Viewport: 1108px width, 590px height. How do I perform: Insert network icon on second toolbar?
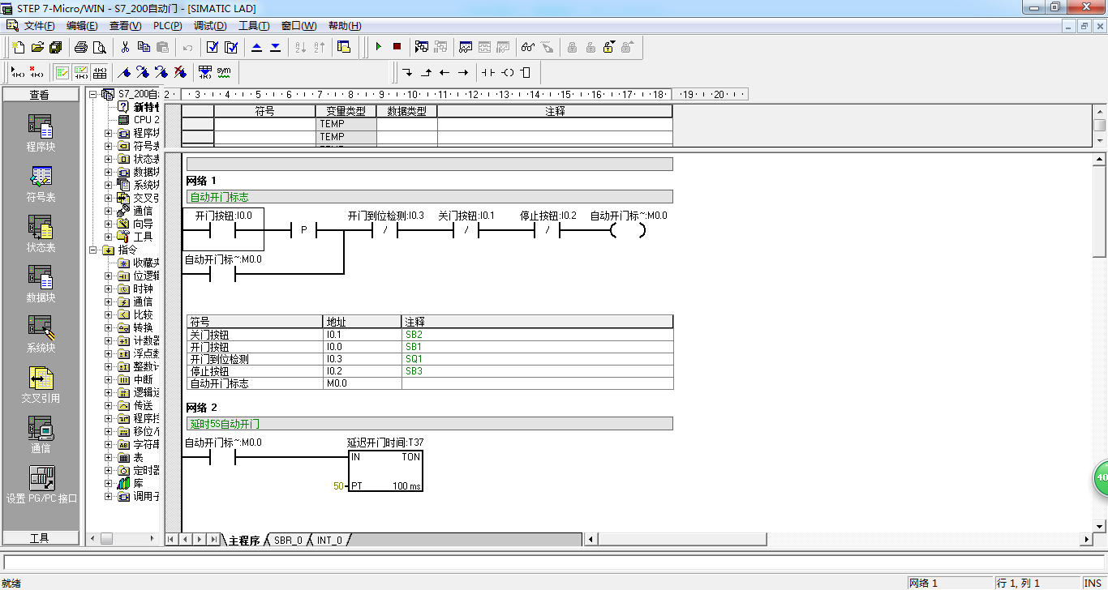[17, 72]
